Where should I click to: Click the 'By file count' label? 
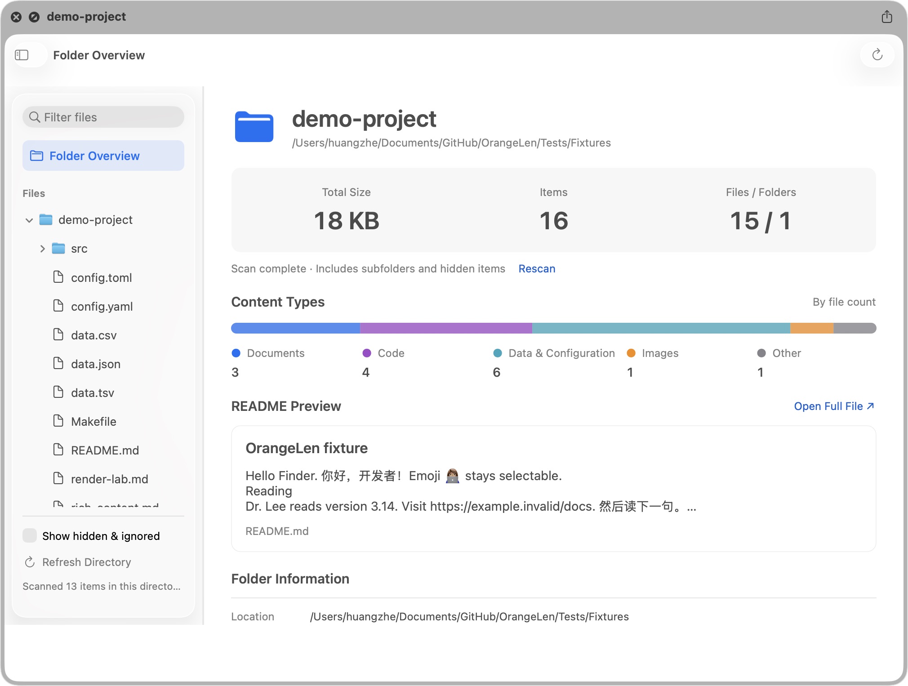click(x=844, y=302)
